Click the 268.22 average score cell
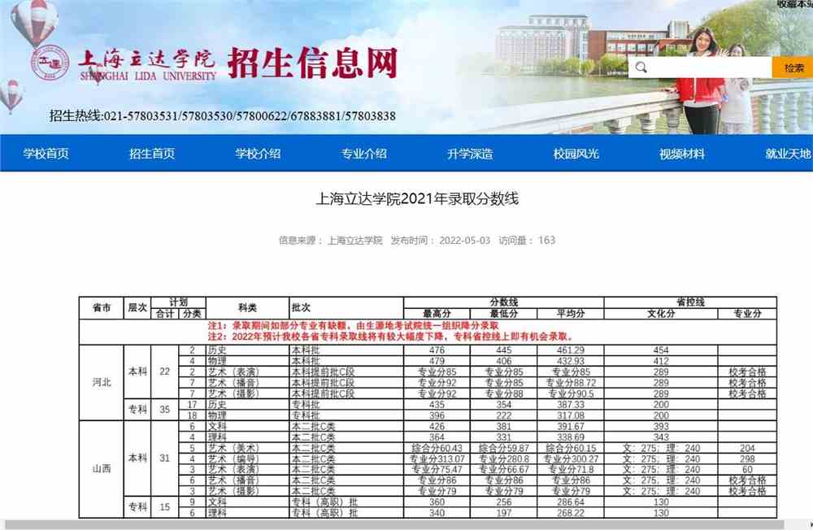Screen dimensions: 813x530 (x=571, y=513)
